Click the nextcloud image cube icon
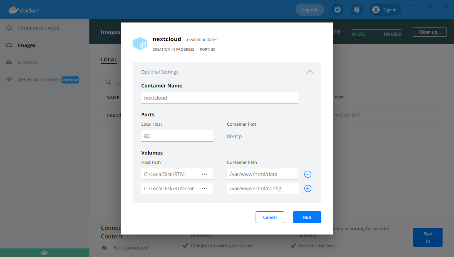This screenshot has height=257, width=454. 140,43
